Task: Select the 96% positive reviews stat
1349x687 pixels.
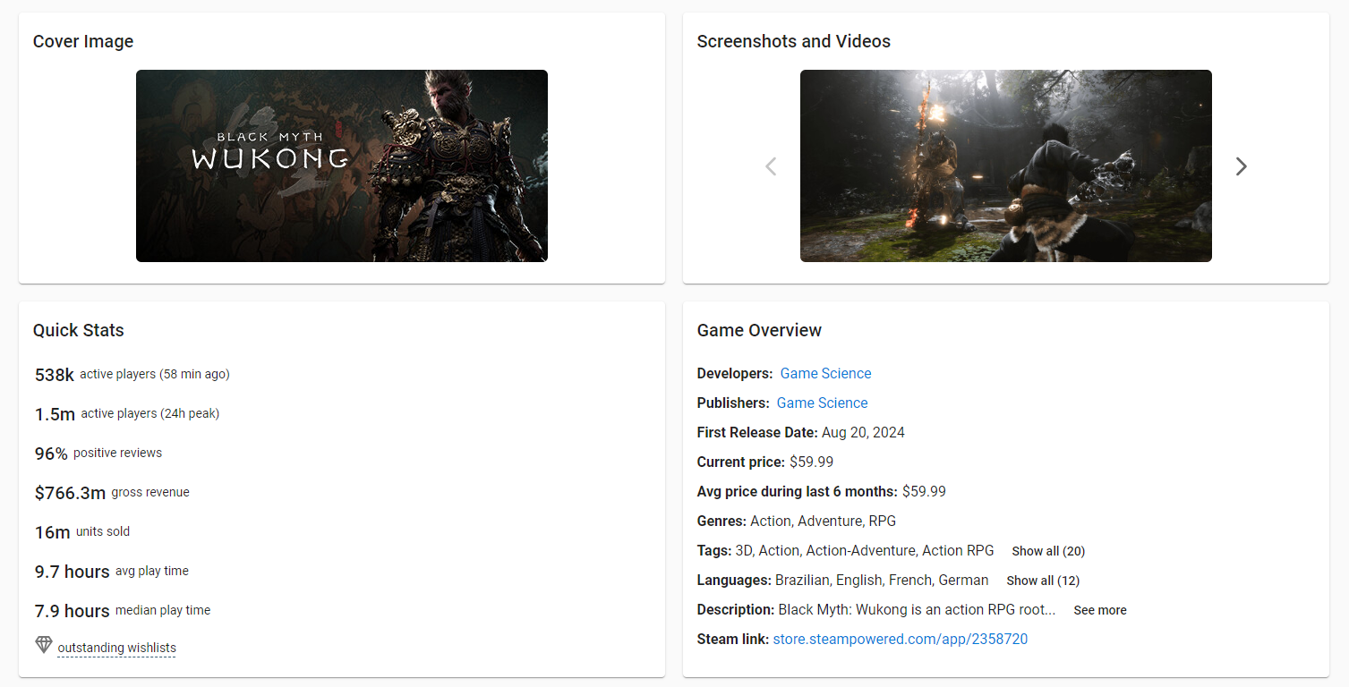Action: pyautogui.click(x=98, y=454)
